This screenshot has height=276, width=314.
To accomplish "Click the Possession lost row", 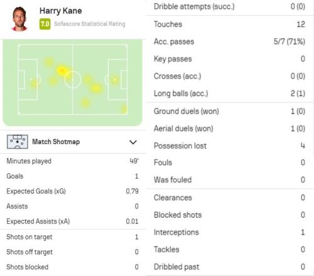I will pyautogui.click(x=229, y=146).
